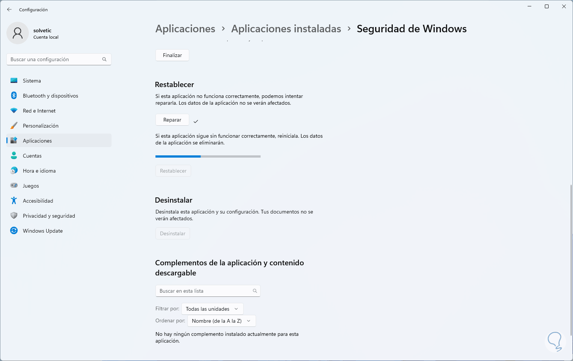Click the Aplicaciones icon in the sidebar

click(14, 141)
